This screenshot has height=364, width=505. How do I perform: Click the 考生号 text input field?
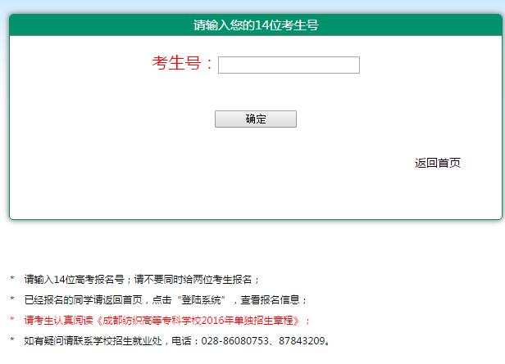pyautogui.click(x=289, y=65)
